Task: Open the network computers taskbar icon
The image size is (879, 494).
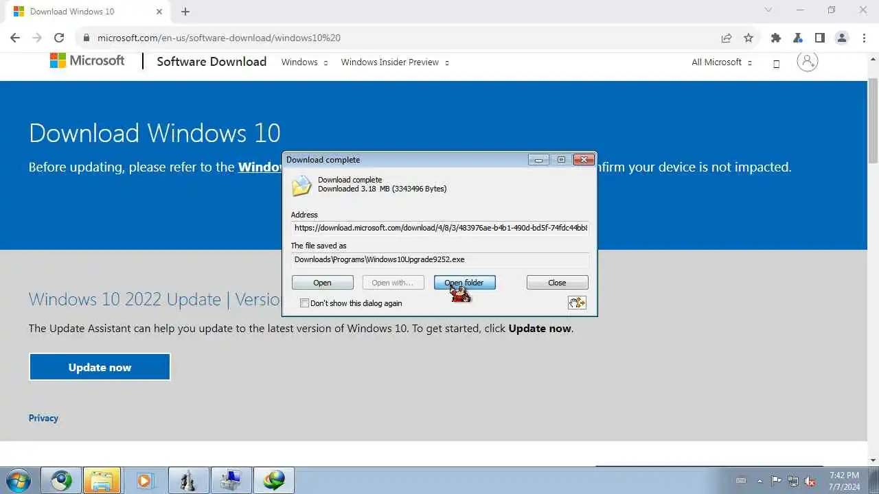Action: tap(230, 480)
